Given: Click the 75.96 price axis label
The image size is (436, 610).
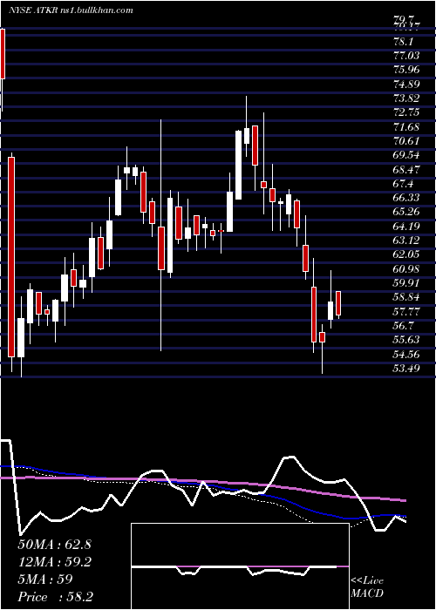Looking at the screenshot, I should click(x=407, y=70).
